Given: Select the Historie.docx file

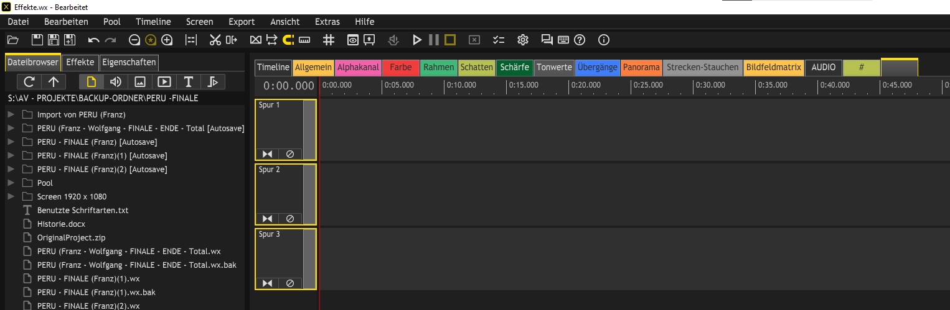Looking at the screenshot, I should coord(61,224).
